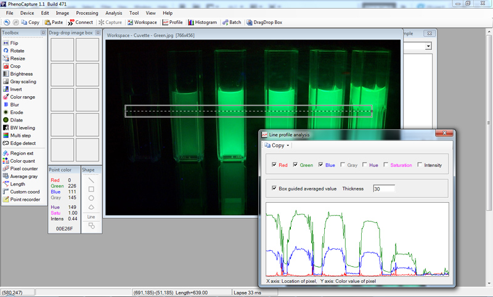Apply the Blur filter tool
The image size is (493, 297).
click(14, 105)
